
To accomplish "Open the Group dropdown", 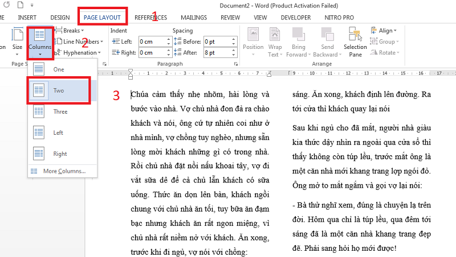I will click(x=384, y=42).
